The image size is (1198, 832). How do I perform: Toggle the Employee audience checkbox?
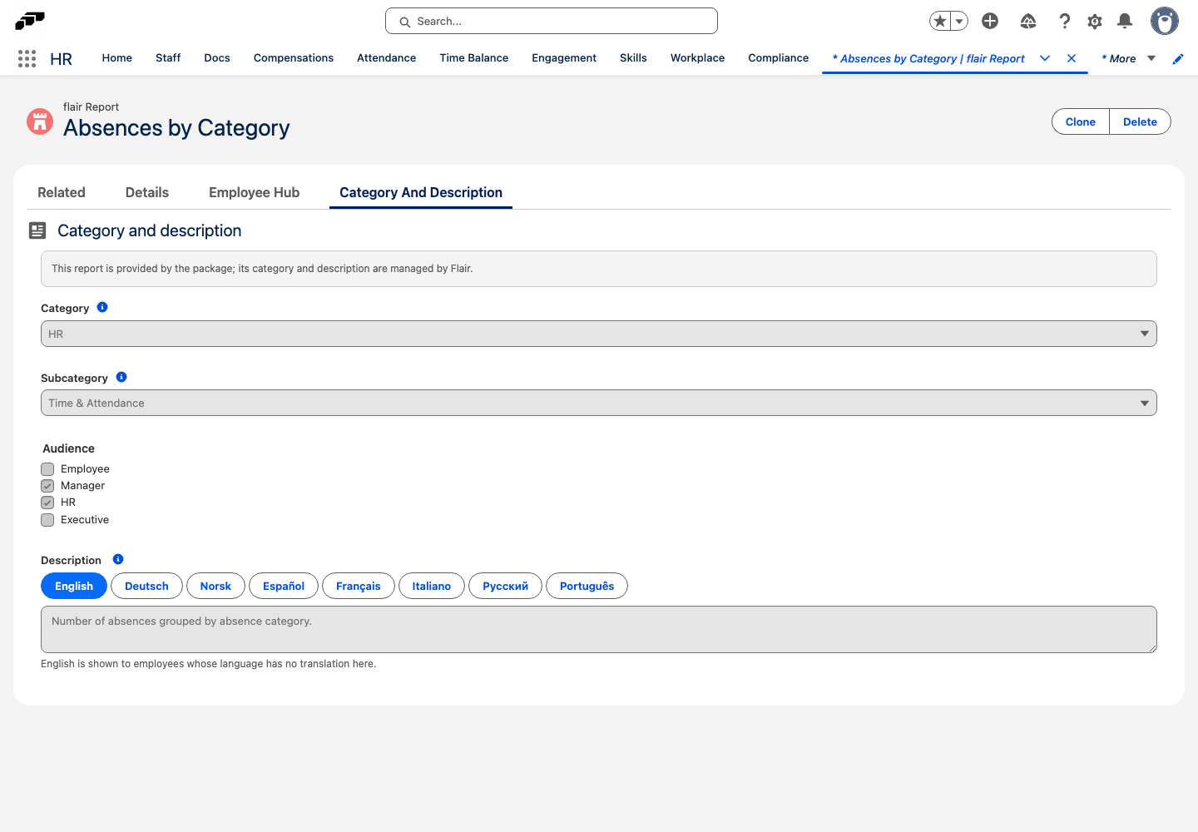tap(47, 469)
